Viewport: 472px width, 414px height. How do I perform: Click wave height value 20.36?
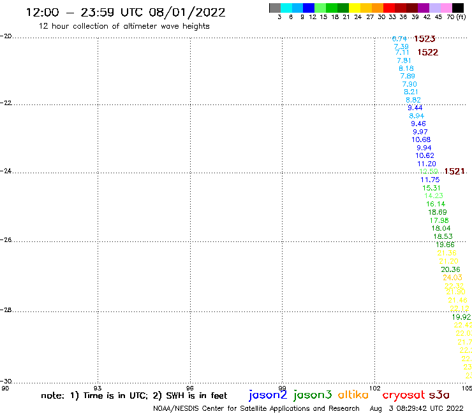tap(450, 269)
